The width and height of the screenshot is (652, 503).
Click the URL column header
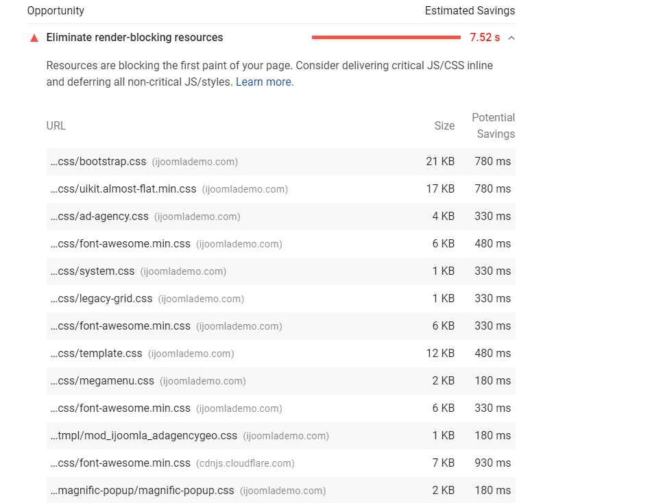tap(56, 125)
